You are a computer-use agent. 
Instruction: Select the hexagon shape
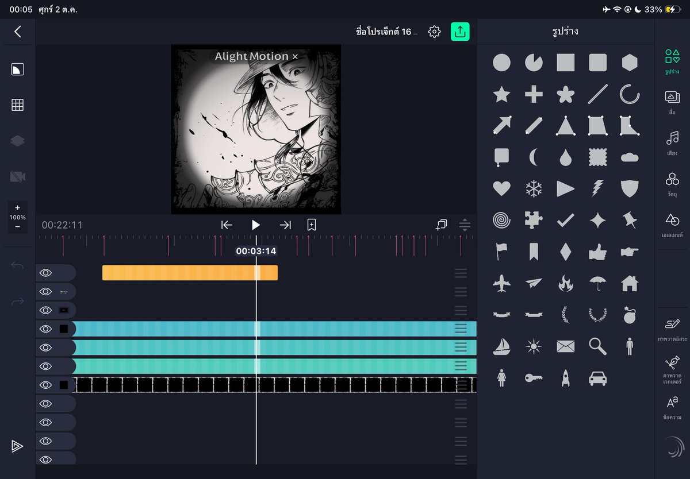(630, 63)
